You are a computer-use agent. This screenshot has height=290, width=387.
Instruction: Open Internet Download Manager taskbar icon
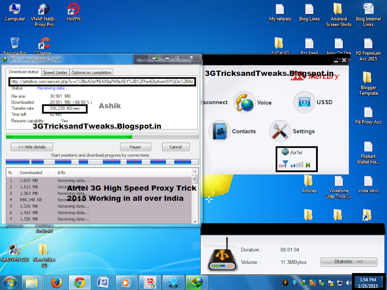[x=197, y=283]
